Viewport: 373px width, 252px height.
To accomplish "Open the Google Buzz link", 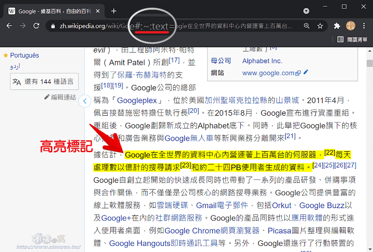I will pyautogui.click(x=322, y=205).
